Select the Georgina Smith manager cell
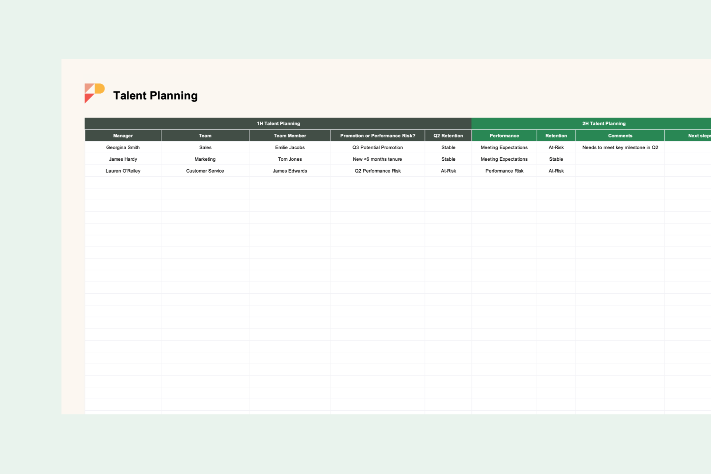Image resolution: width=711 pixels, height=474 pixels. [123, 147]
